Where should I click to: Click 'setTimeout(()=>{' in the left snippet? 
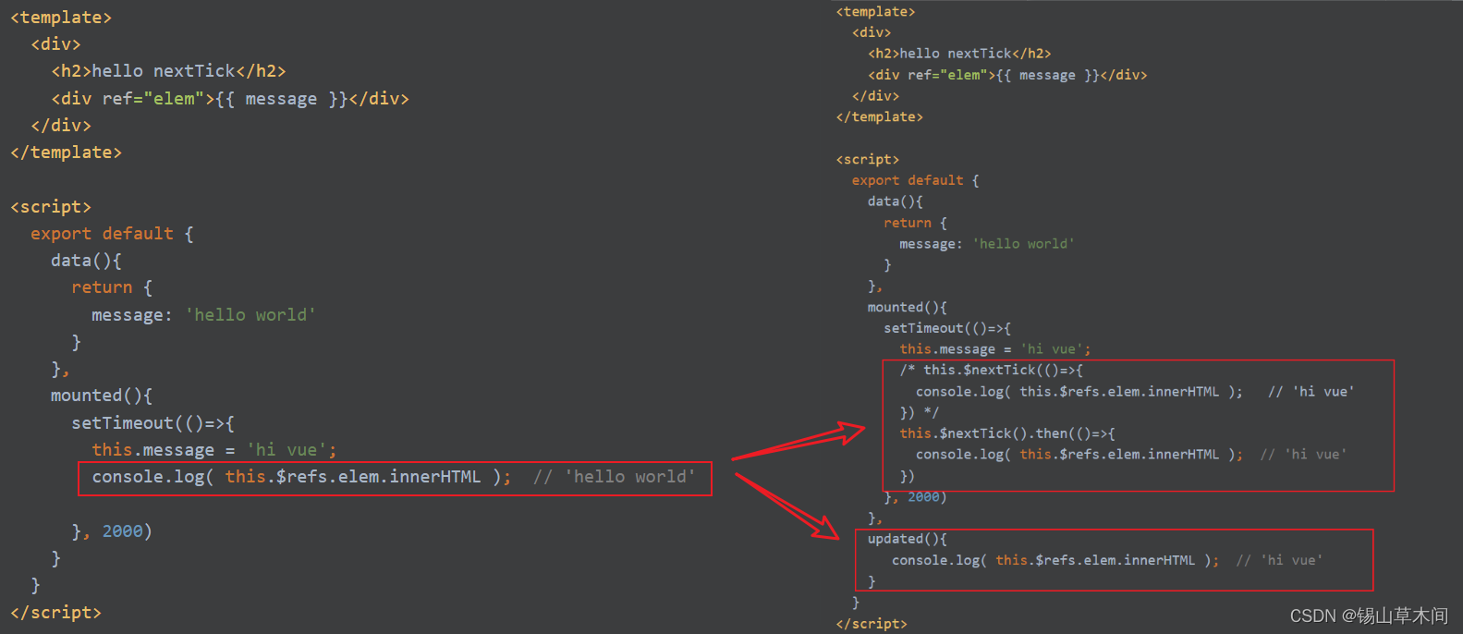tap(152, 423)
